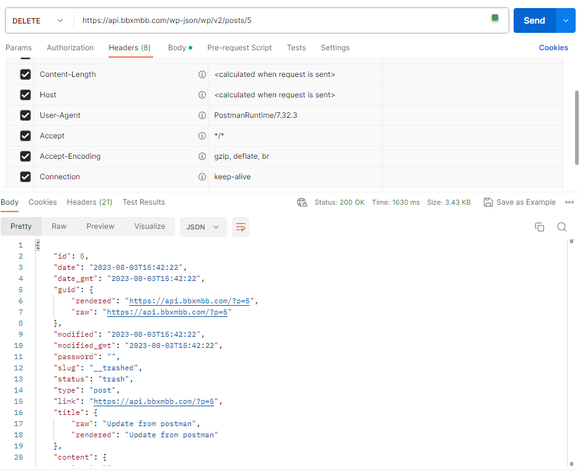580x472 pixels.
Task: Expand the JSON format dropdown
Action: [203, 227]
